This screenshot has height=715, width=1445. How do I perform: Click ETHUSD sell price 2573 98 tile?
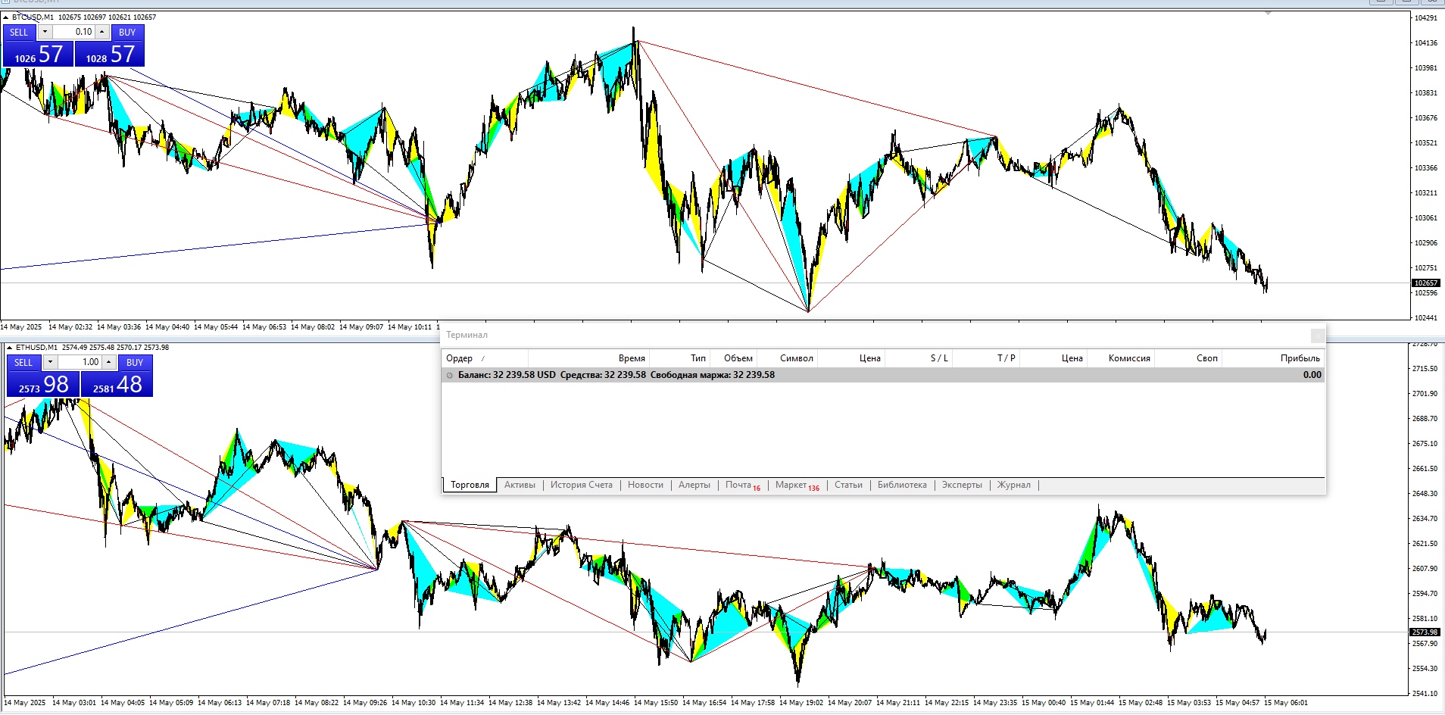coord(43,384)
